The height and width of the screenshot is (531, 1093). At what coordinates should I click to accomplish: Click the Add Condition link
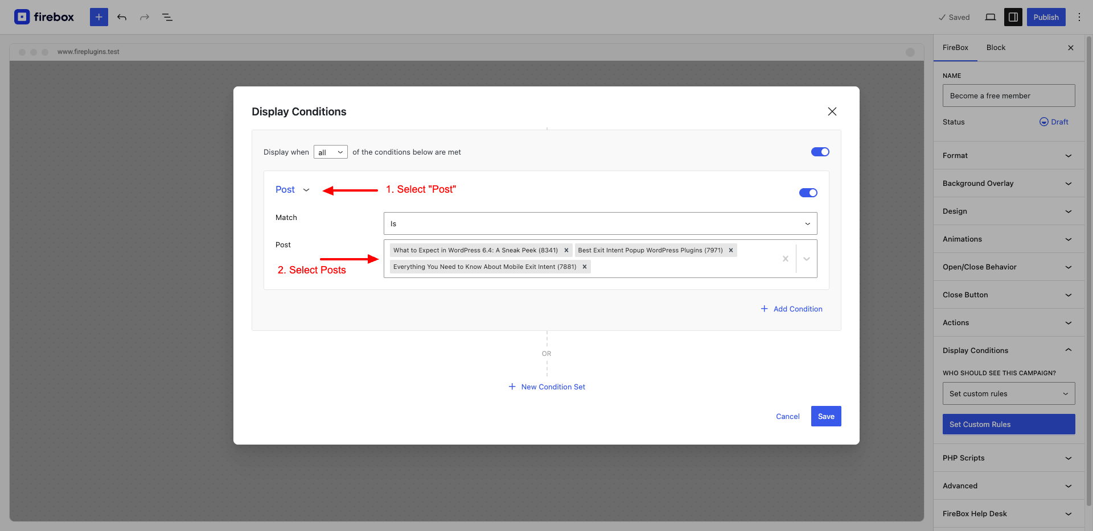792,309
